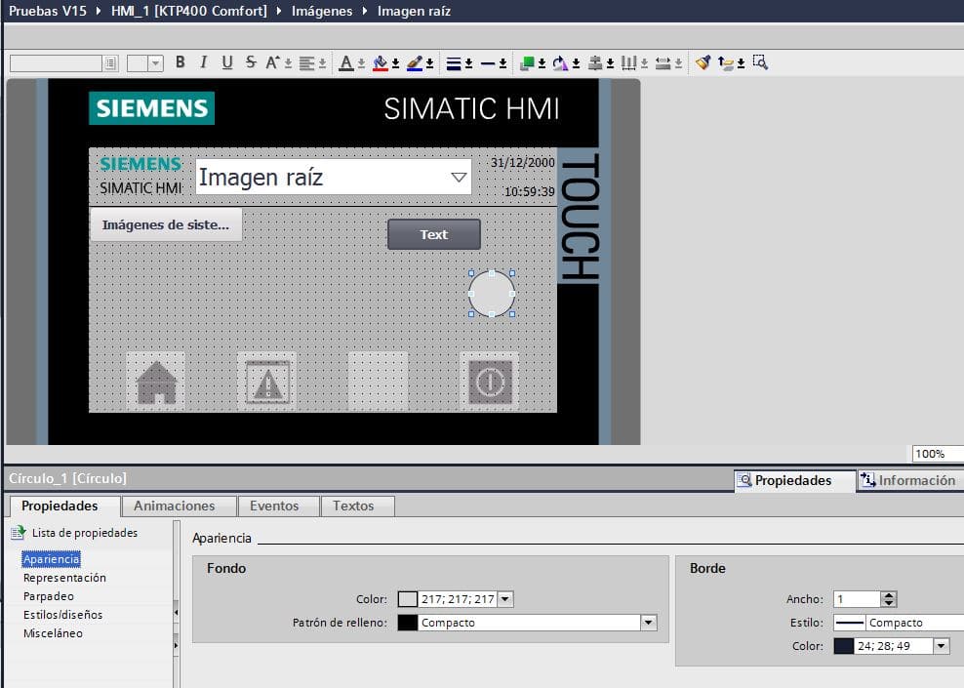This screenshot has width=964, height=688.
Task: Open the font color tool
Action: click(347, 61)
